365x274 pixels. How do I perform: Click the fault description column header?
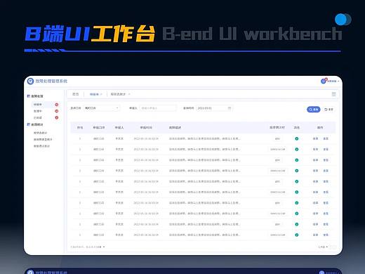tap(175, 127)
